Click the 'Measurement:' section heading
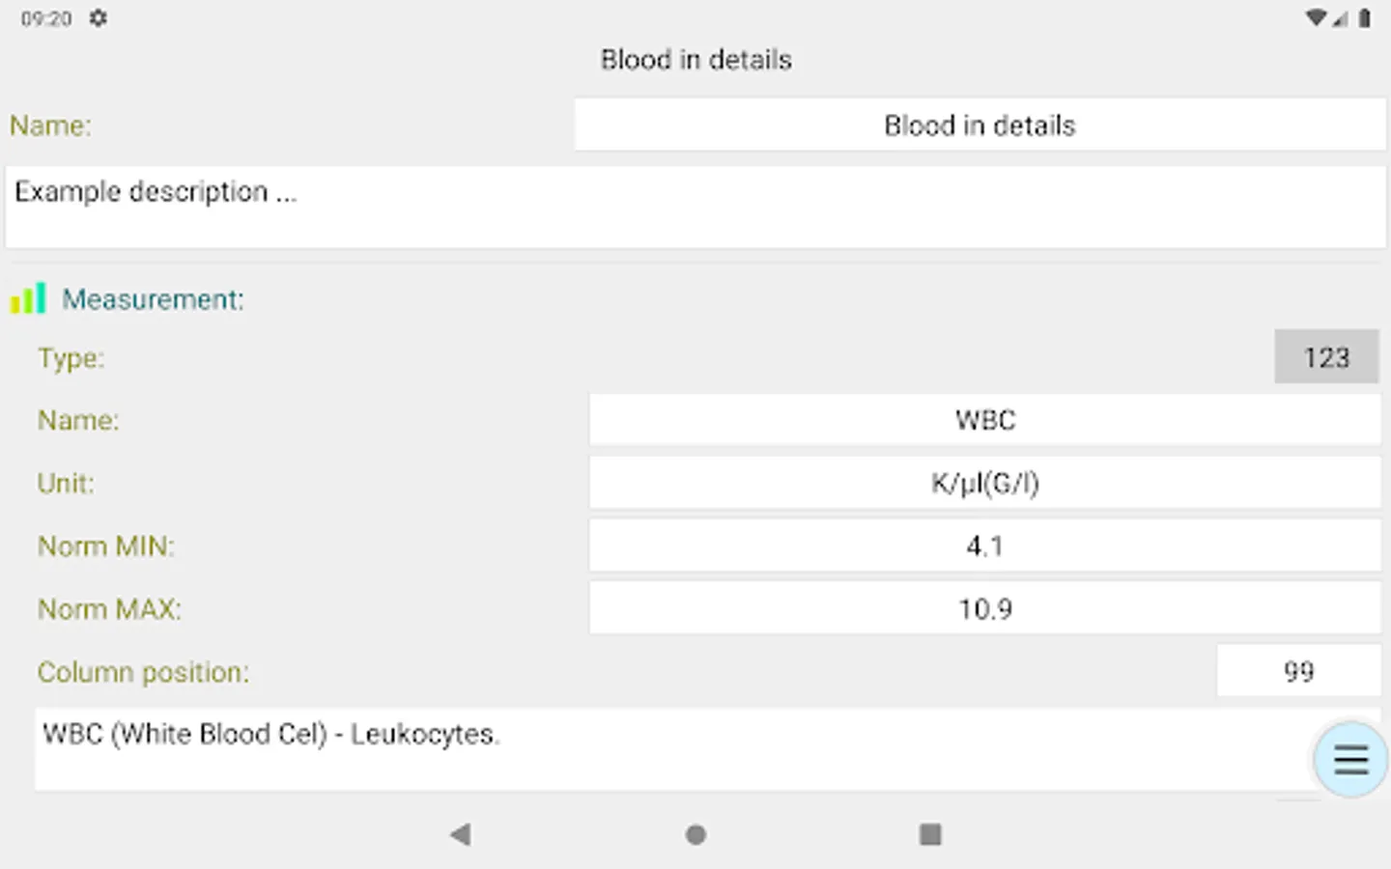Viewport: 1391px width, 869px height. (x=153, y=300)
